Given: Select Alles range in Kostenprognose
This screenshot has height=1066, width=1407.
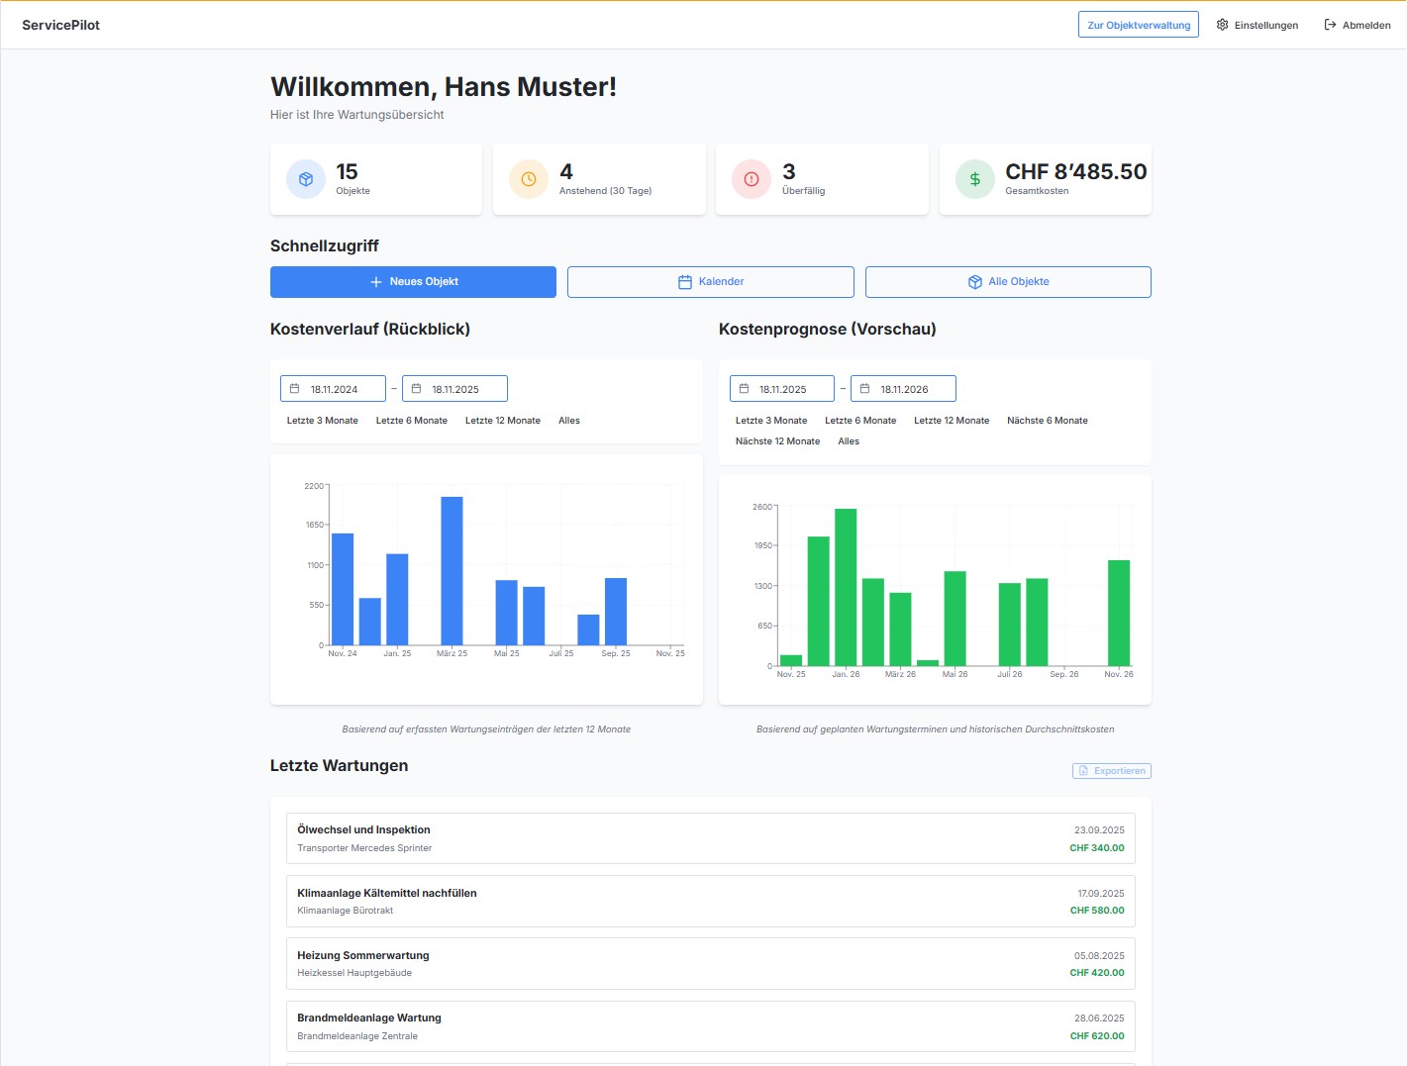Looking at the screenshot, I should click(x=849, y=441).
